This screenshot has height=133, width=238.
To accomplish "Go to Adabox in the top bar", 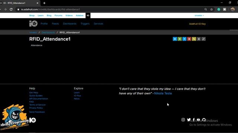I will (80, 16).
